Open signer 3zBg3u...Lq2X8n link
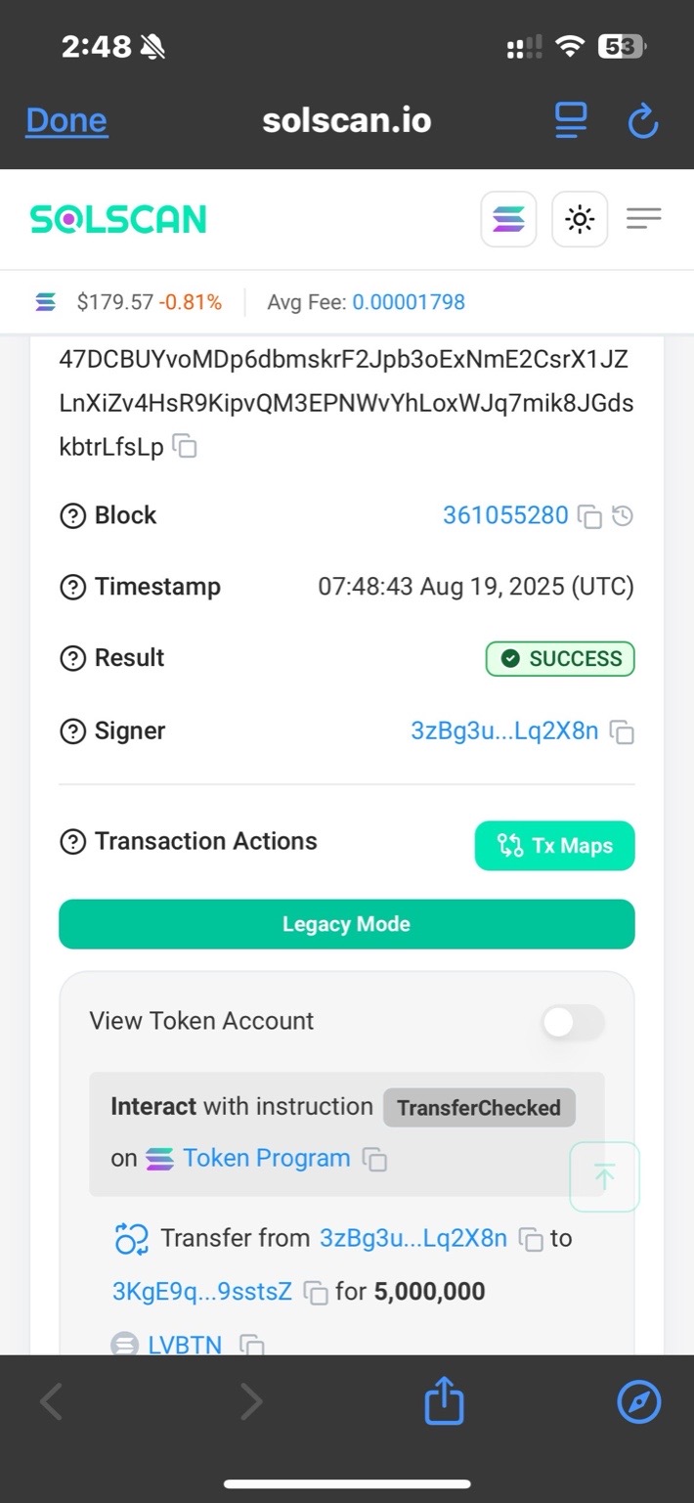This screenshot has width=694, height=1503. pyautogui.click(x=504, y=731)
